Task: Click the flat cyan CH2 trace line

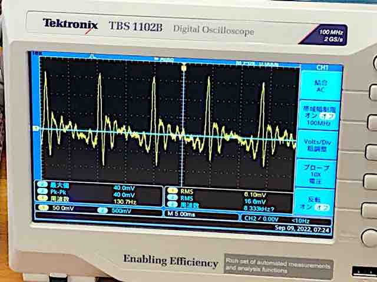Action: point(168,135)
